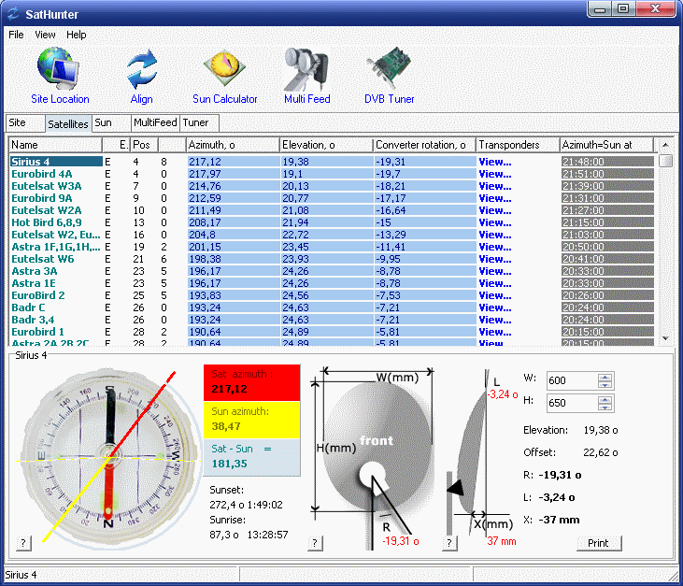Click the help button under the front dish diagram

coord(315,543)
